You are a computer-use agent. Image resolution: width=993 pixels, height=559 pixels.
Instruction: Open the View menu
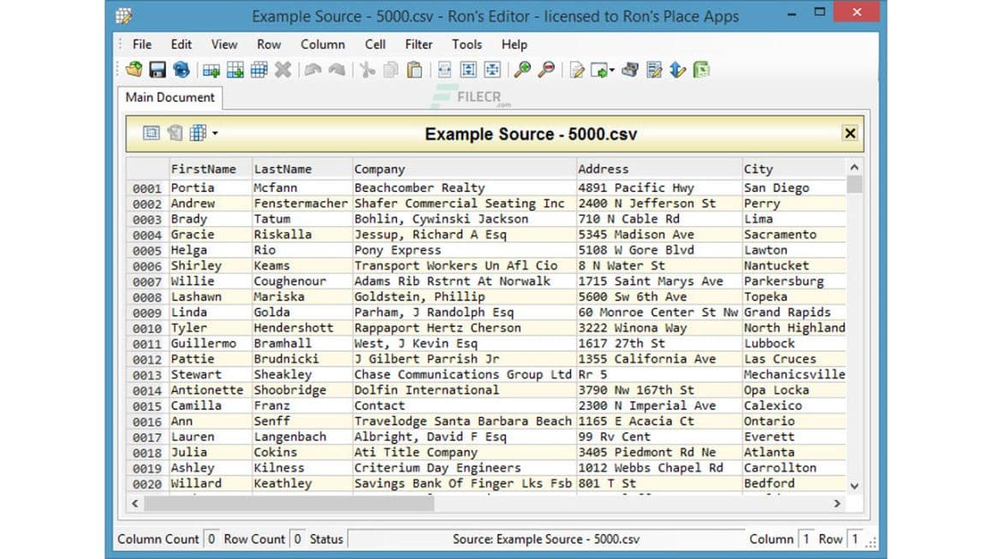tap(224, 45)
